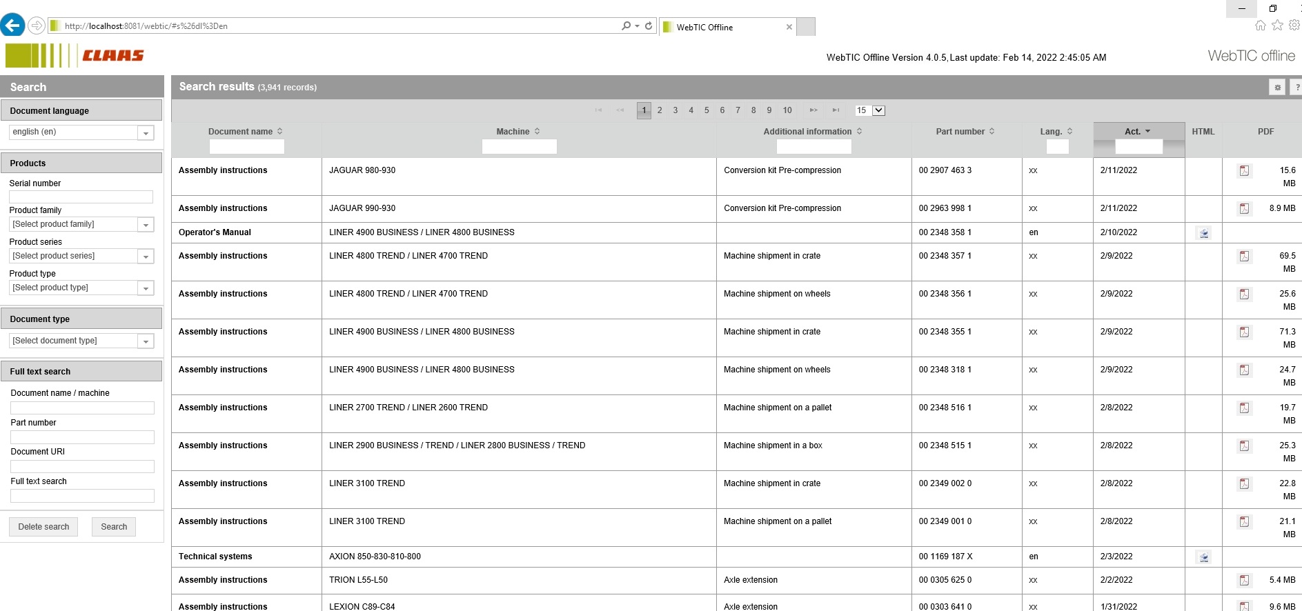Open HTML version of LINER 4900 Operator's Manual
The width and height of the screenshot is (1302, 611).
tap(1204, 233)
